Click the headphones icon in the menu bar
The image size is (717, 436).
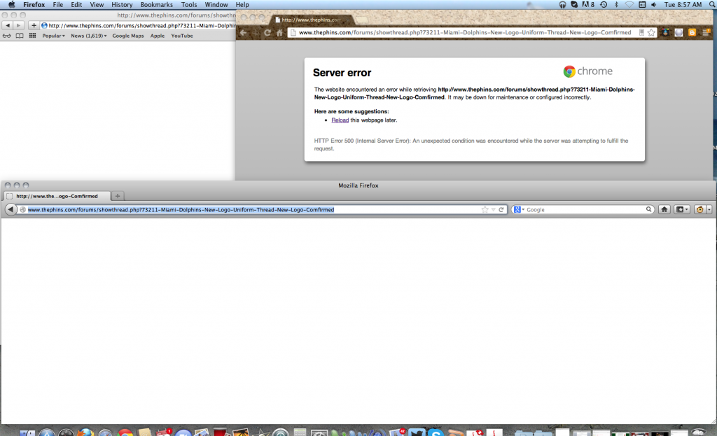[x=562, y=5]
